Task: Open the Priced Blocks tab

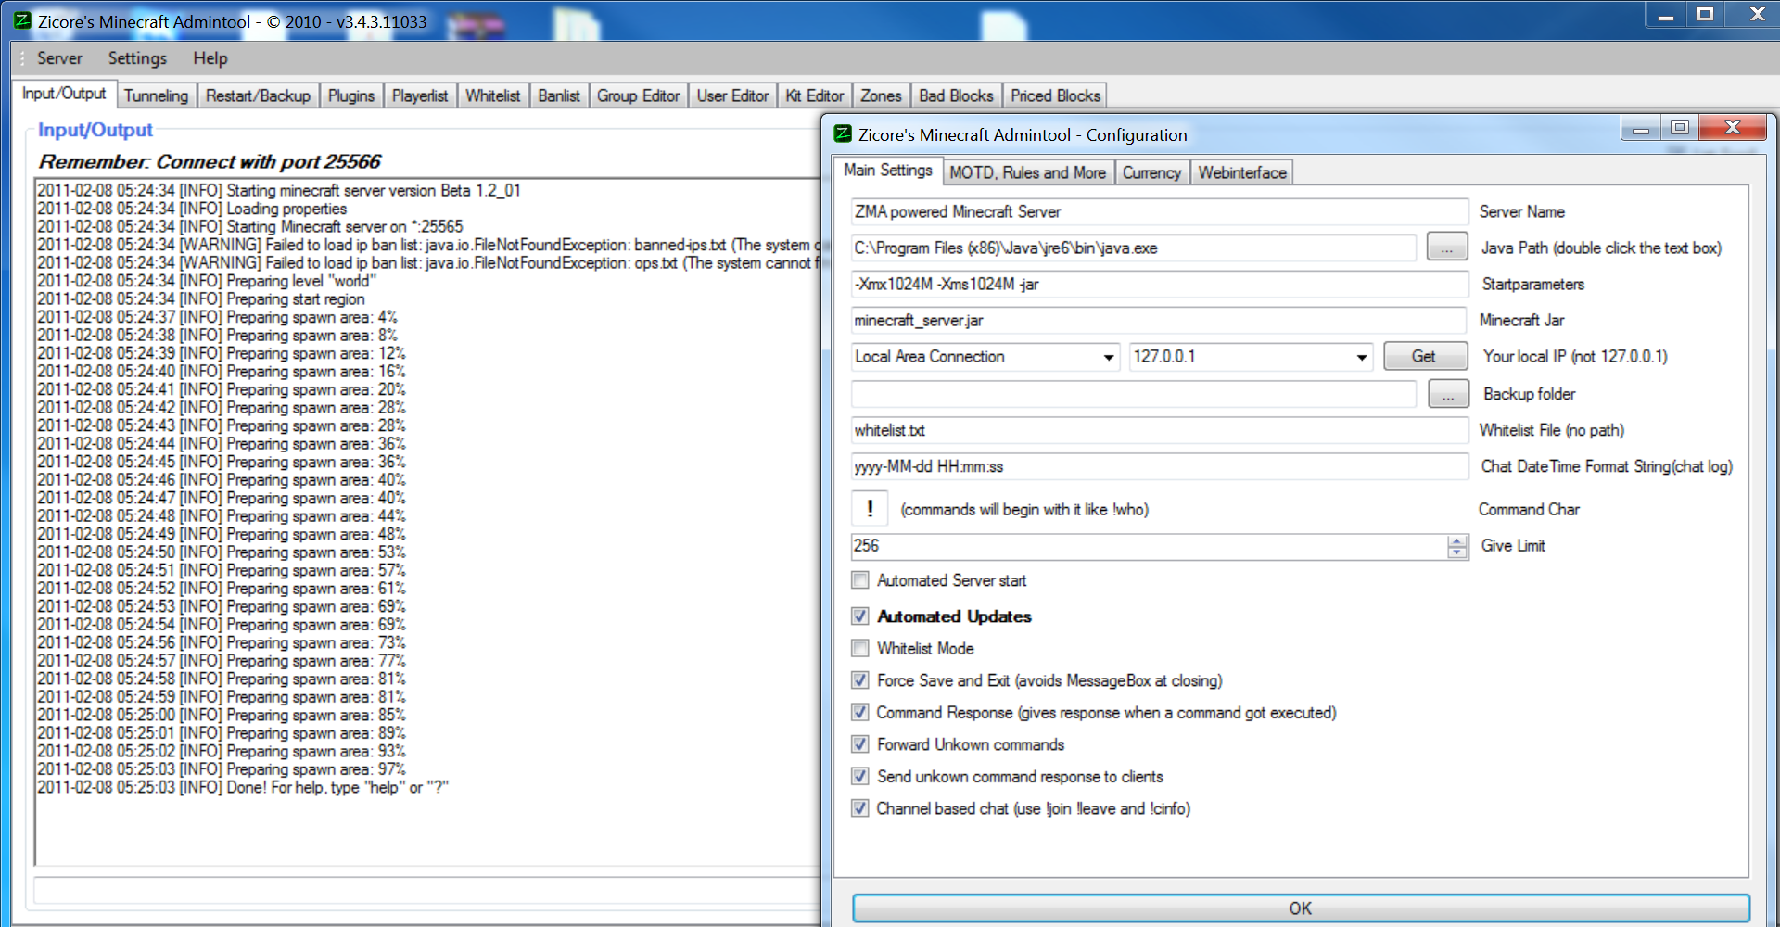Action: pyautogui.click(x=1055, y=95)
